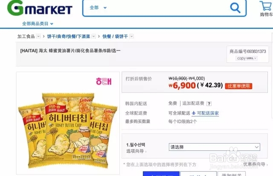Click the 饼干/曲奇/快餐/下酒菜 breadcrumb link
The width and height of the screenshot is (273, 176).
(69, 36)
